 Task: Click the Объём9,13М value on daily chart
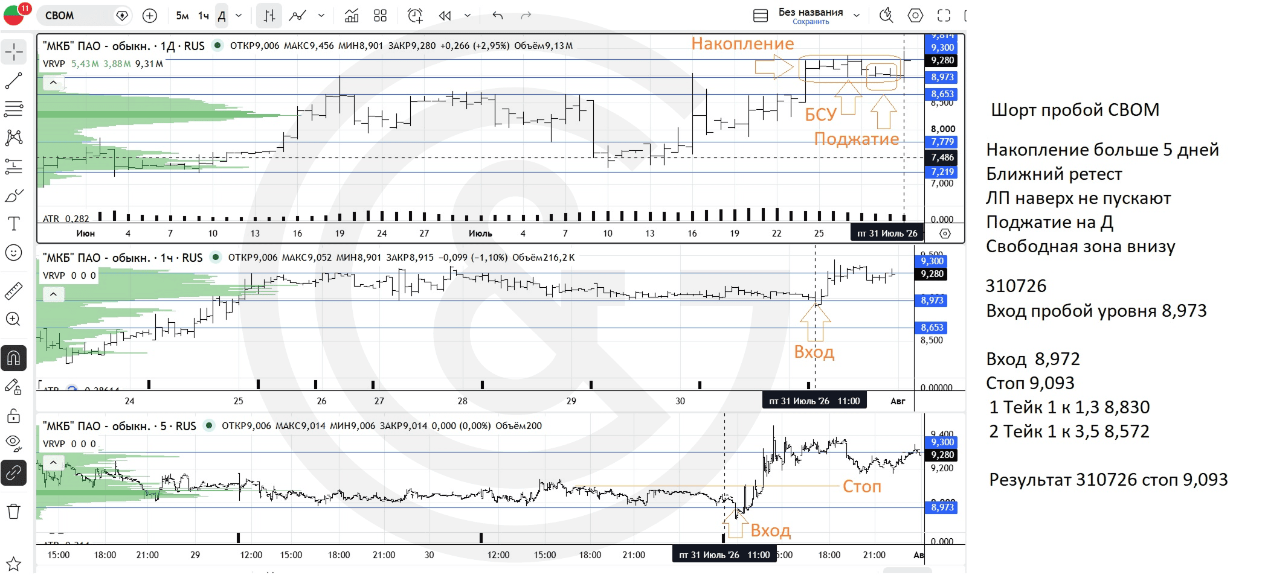tap(543, 46)
